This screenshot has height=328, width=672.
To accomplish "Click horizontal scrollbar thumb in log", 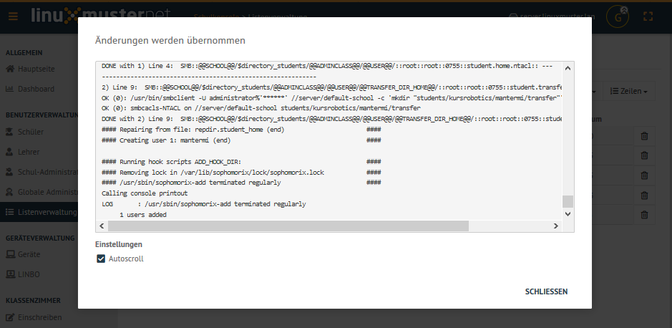I will pyautogui.click(x=288, y=226).
